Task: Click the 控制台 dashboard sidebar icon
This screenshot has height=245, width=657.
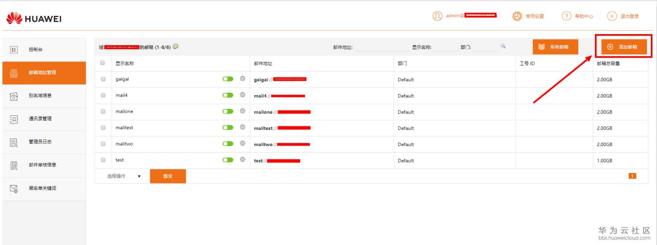Action: 14,49
